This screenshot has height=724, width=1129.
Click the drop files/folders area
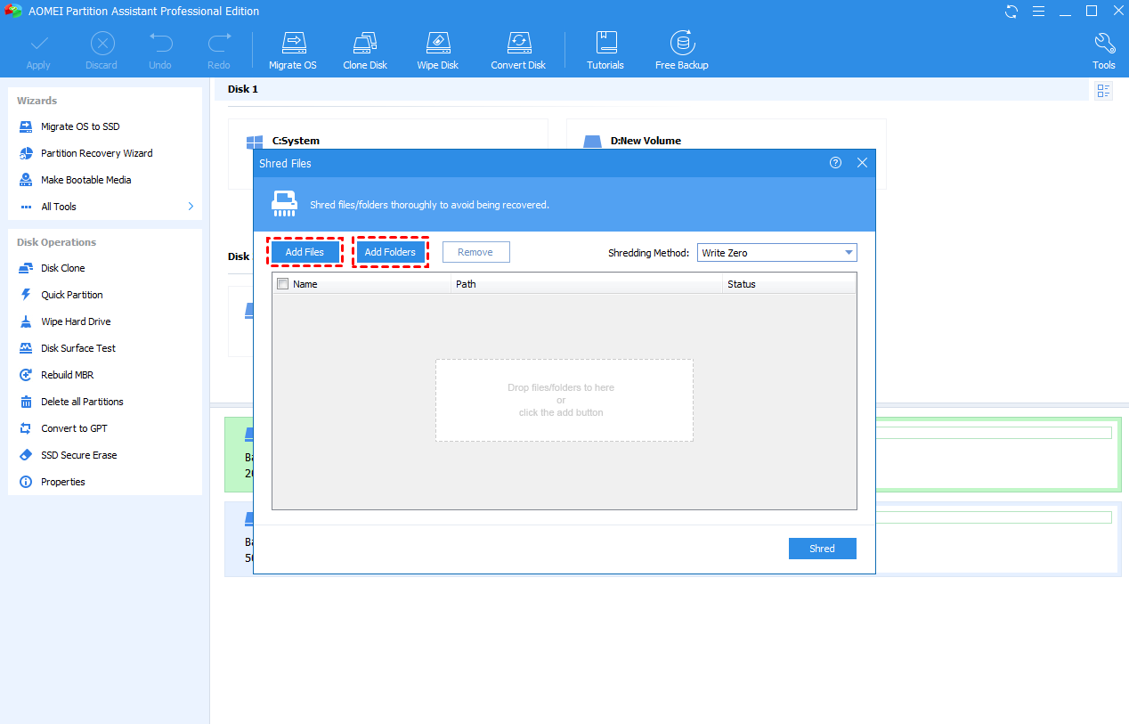click(x=564, y=400)
